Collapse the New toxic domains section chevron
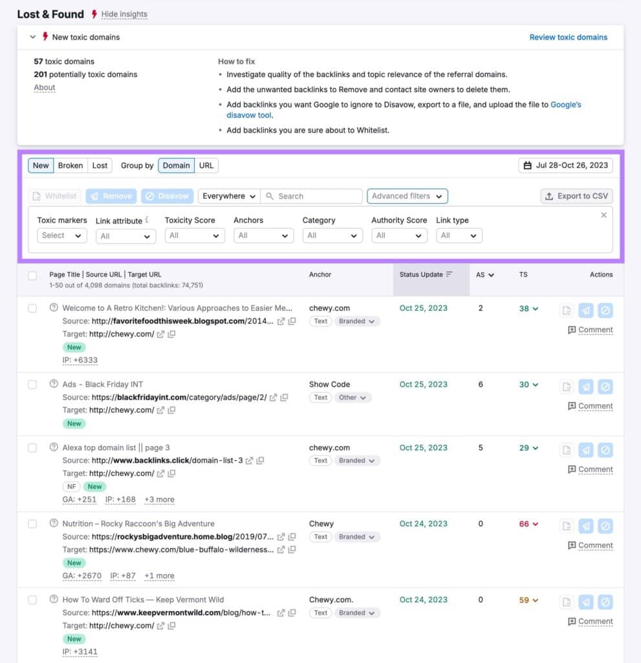Viewport: 641px width, 663px height. coord(32,38)
